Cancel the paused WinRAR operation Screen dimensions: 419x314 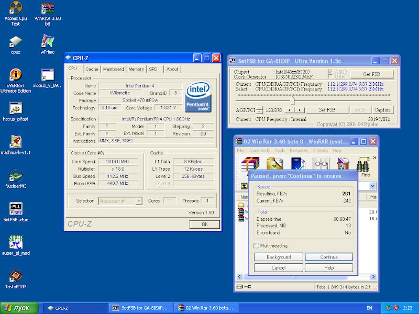(x=279, y=267)
